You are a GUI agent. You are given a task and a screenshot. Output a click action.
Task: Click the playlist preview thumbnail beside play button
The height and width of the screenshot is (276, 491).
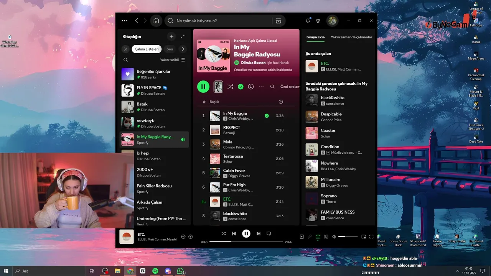(x=218, y=87)
